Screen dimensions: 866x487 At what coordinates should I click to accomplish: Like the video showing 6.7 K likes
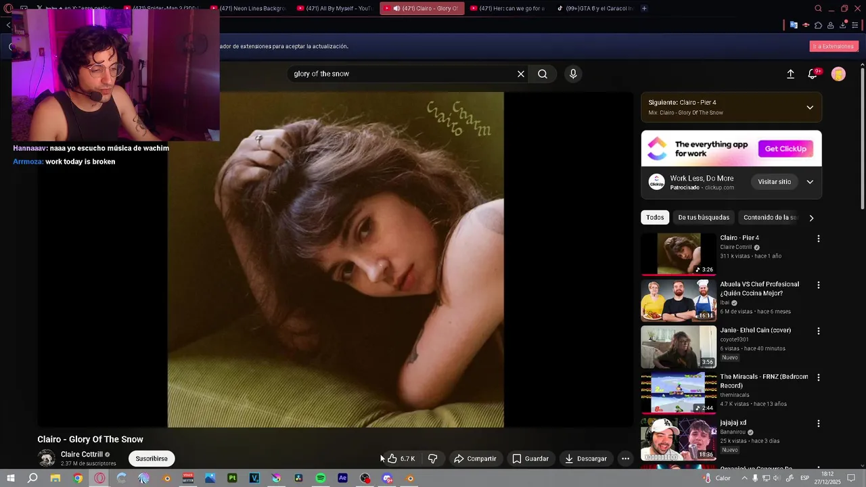pyautogui.click(x=402, y=459)
